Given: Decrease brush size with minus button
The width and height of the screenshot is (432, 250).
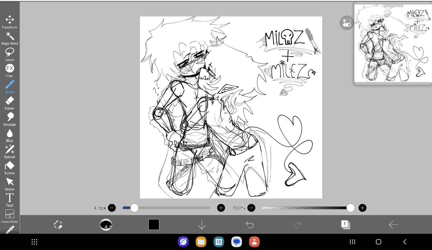Looking at the screenshot, I should [112, 208].
